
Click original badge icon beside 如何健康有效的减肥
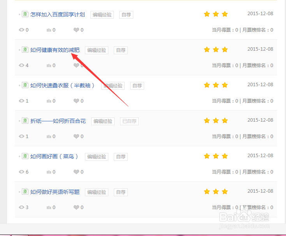tap(25, 50)
